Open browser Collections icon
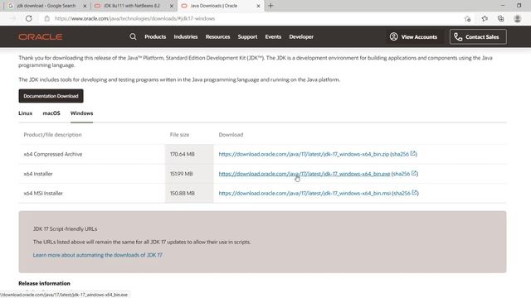This screenshot has width=531, height=298. [x=501, y=18]
